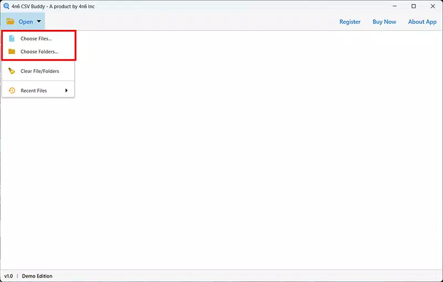Click the v1.0 version text in status bar

coord(8,276)
